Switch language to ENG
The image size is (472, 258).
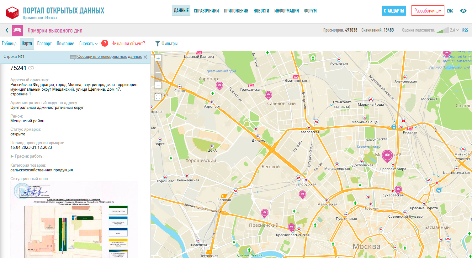point(450,11)
